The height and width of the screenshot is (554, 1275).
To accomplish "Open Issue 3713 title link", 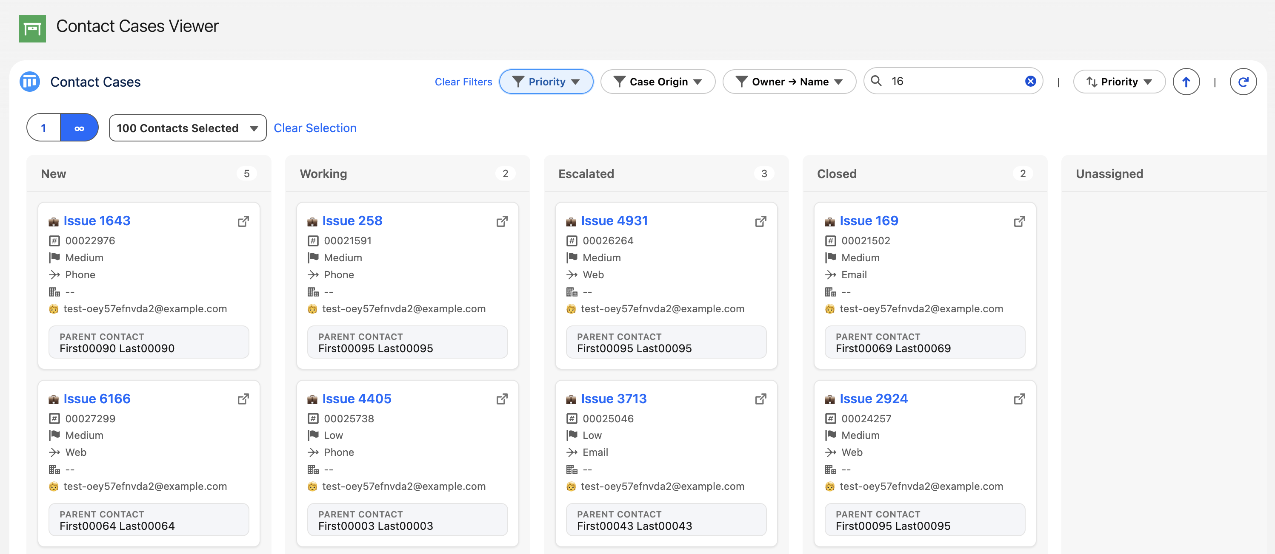I will pyautogui.click(x=614, y=399).
